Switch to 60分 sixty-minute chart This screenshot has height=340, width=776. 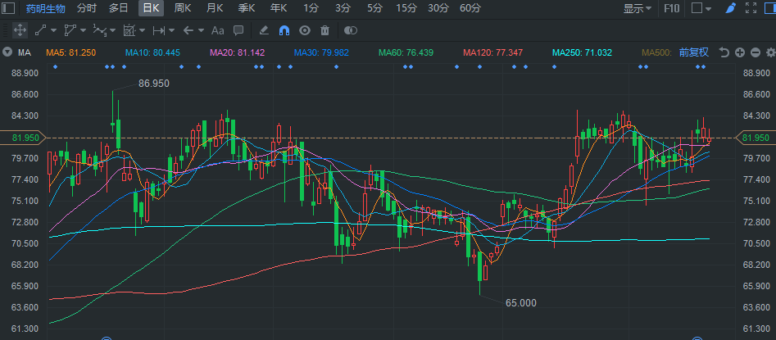470,8
